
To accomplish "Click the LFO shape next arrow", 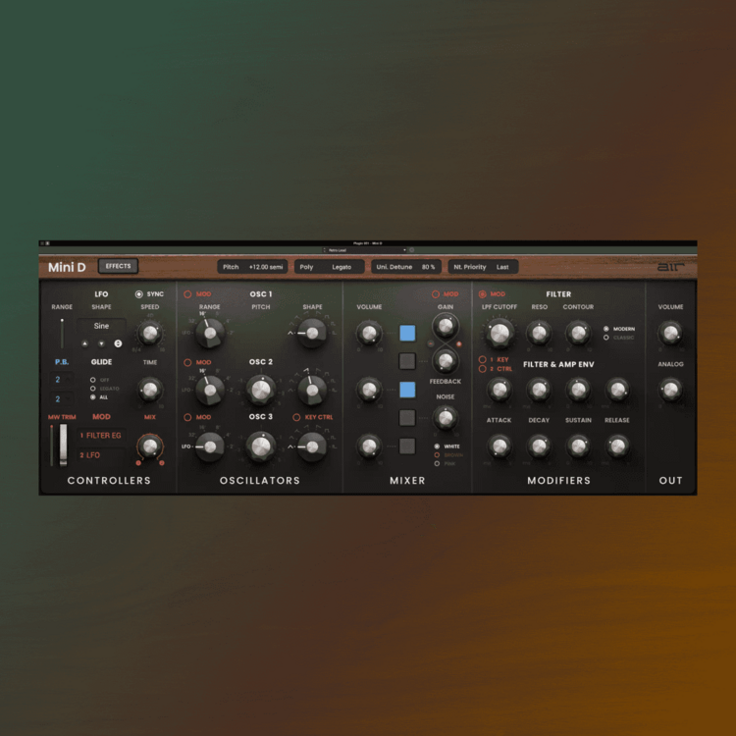I will 101,343.
